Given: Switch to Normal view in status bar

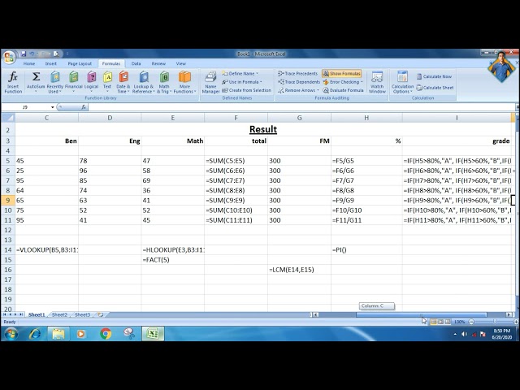Looking at the screenshot, I should (x=433, y=322).
